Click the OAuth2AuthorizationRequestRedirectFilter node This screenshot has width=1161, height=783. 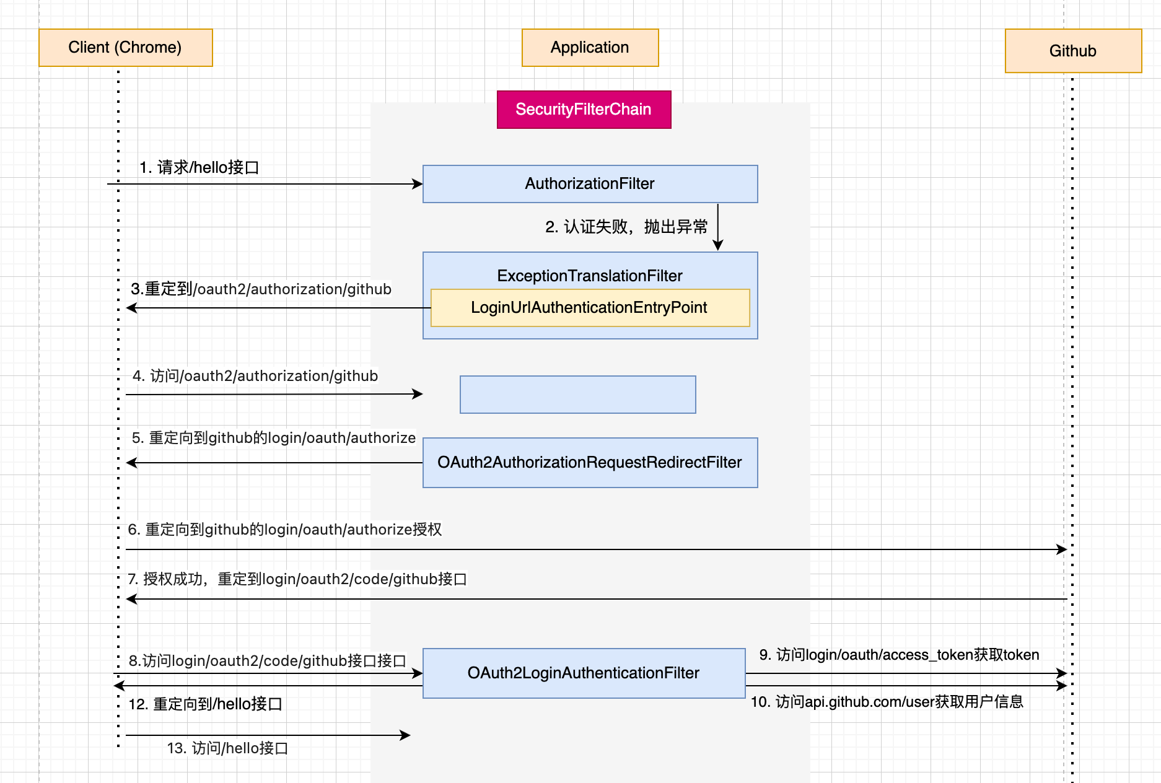click(x=589, y=462)
